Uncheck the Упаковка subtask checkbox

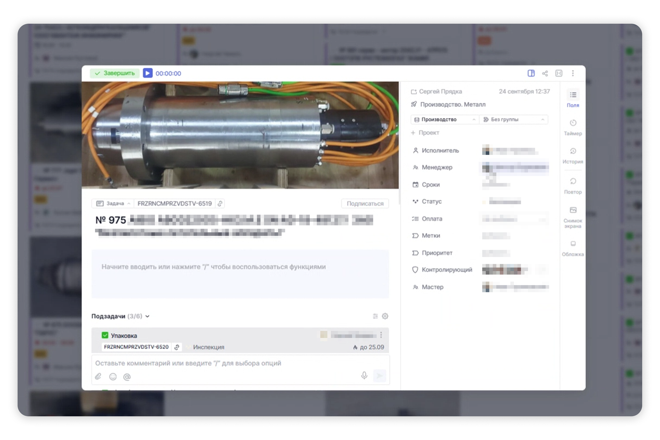pos(105,335)
